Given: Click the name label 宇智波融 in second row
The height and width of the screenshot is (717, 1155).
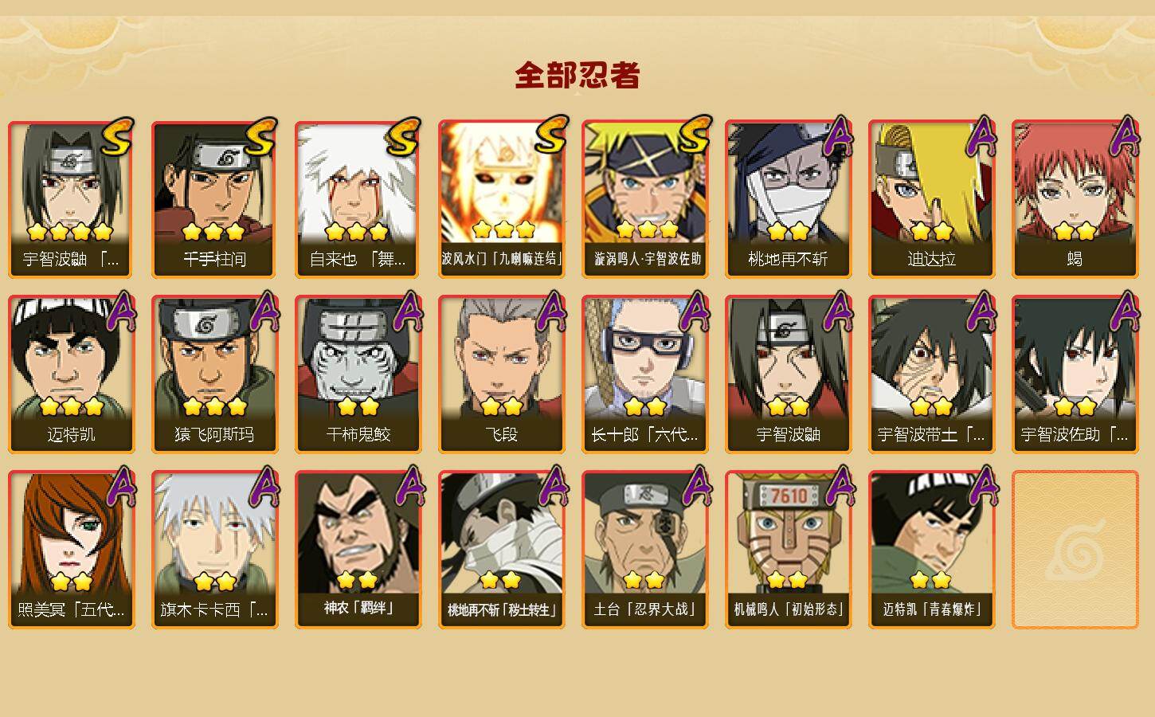Looking at the screenshot, I should click(x=788, y=435).
